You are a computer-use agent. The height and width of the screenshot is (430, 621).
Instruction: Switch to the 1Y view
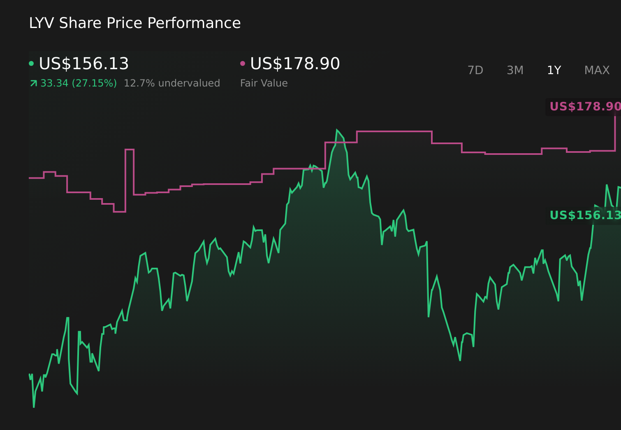(554, 70)
